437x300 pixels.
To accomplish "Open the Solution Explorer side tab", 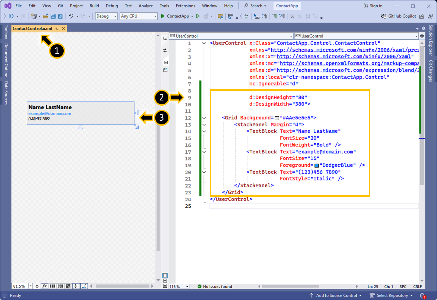I will click(431, 40).
